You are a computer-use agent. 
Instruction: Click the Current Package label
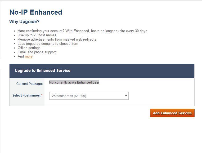pos(29,84)
